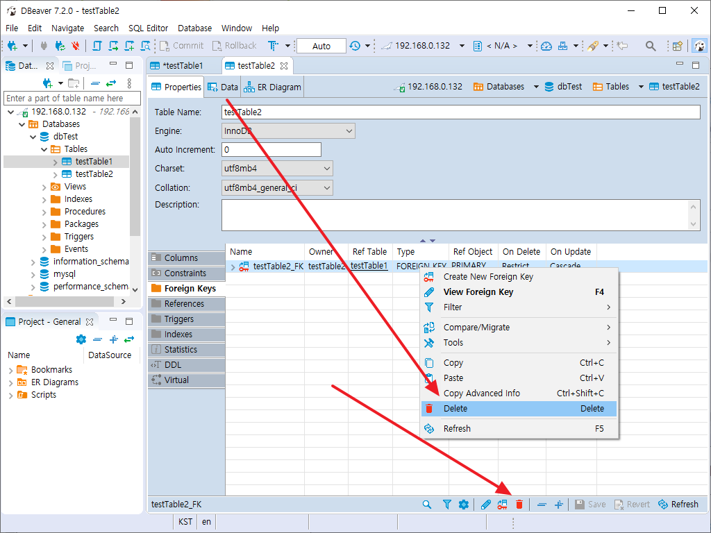Open the Collation utf8mb4_general_ci dropdown

coord(277,187)
